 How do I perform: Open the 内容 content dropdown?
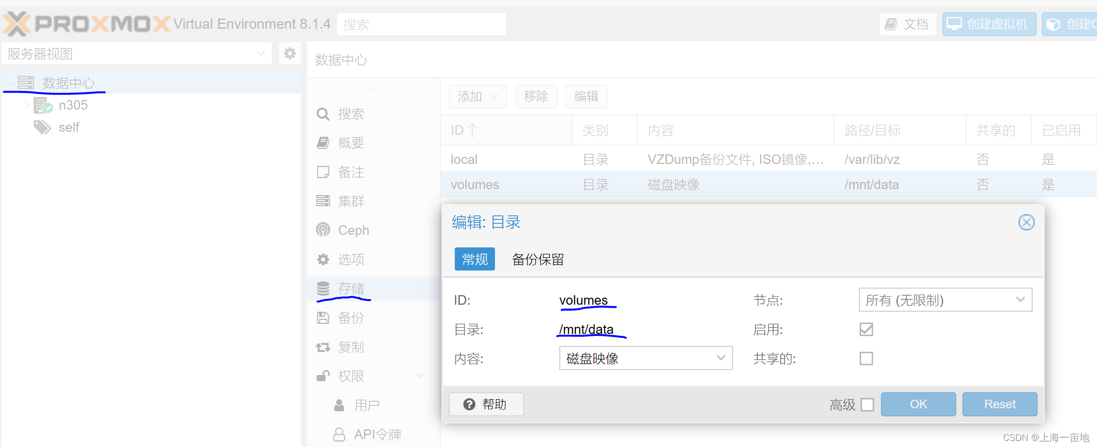[646, 359]
